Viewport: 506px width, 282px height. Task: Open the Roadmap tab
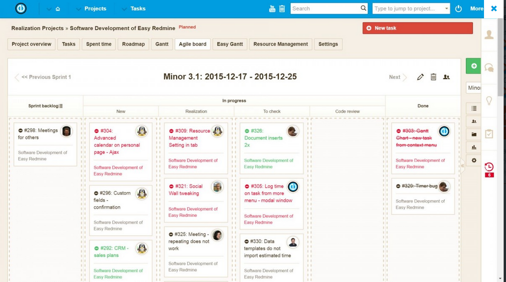click(x=133, y=44)
